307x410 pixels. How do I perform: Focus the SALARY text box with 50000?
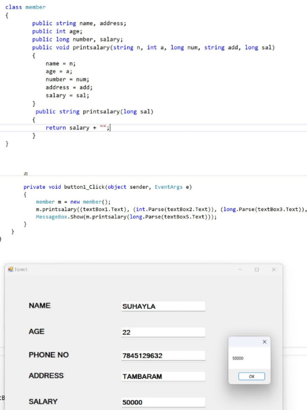[x=163, y=402]
